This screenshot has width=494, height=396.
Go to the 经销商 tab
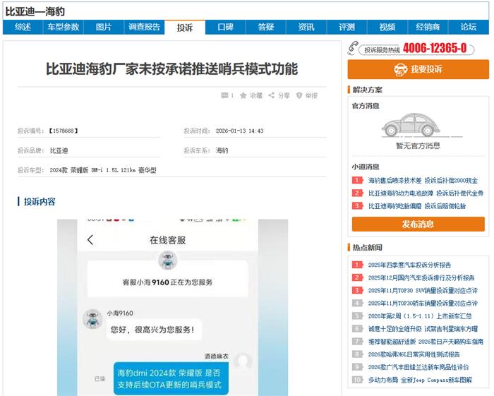tap(428, 28)
